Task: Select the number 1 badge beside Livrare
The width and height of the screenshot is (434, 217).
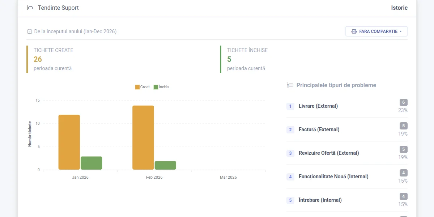Action: pos(290,106)
